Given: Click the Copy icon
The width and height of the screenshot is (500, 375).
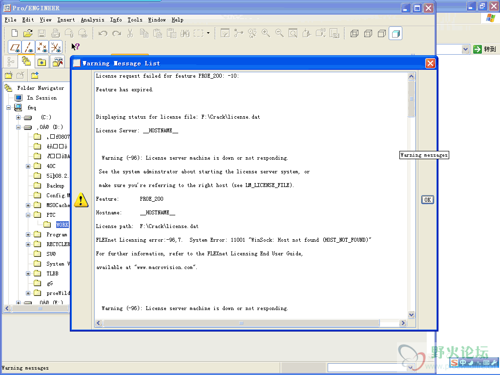Looking at the screenshot, I should [x=144, y=33].
